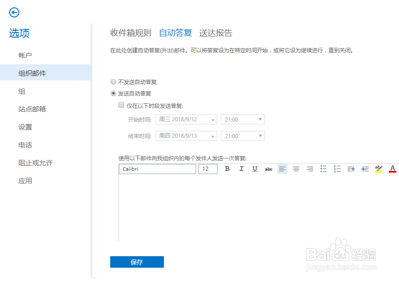Screen dimensions: 399x281
Task: Open the font size dropdown
Action: pos(208,169)
